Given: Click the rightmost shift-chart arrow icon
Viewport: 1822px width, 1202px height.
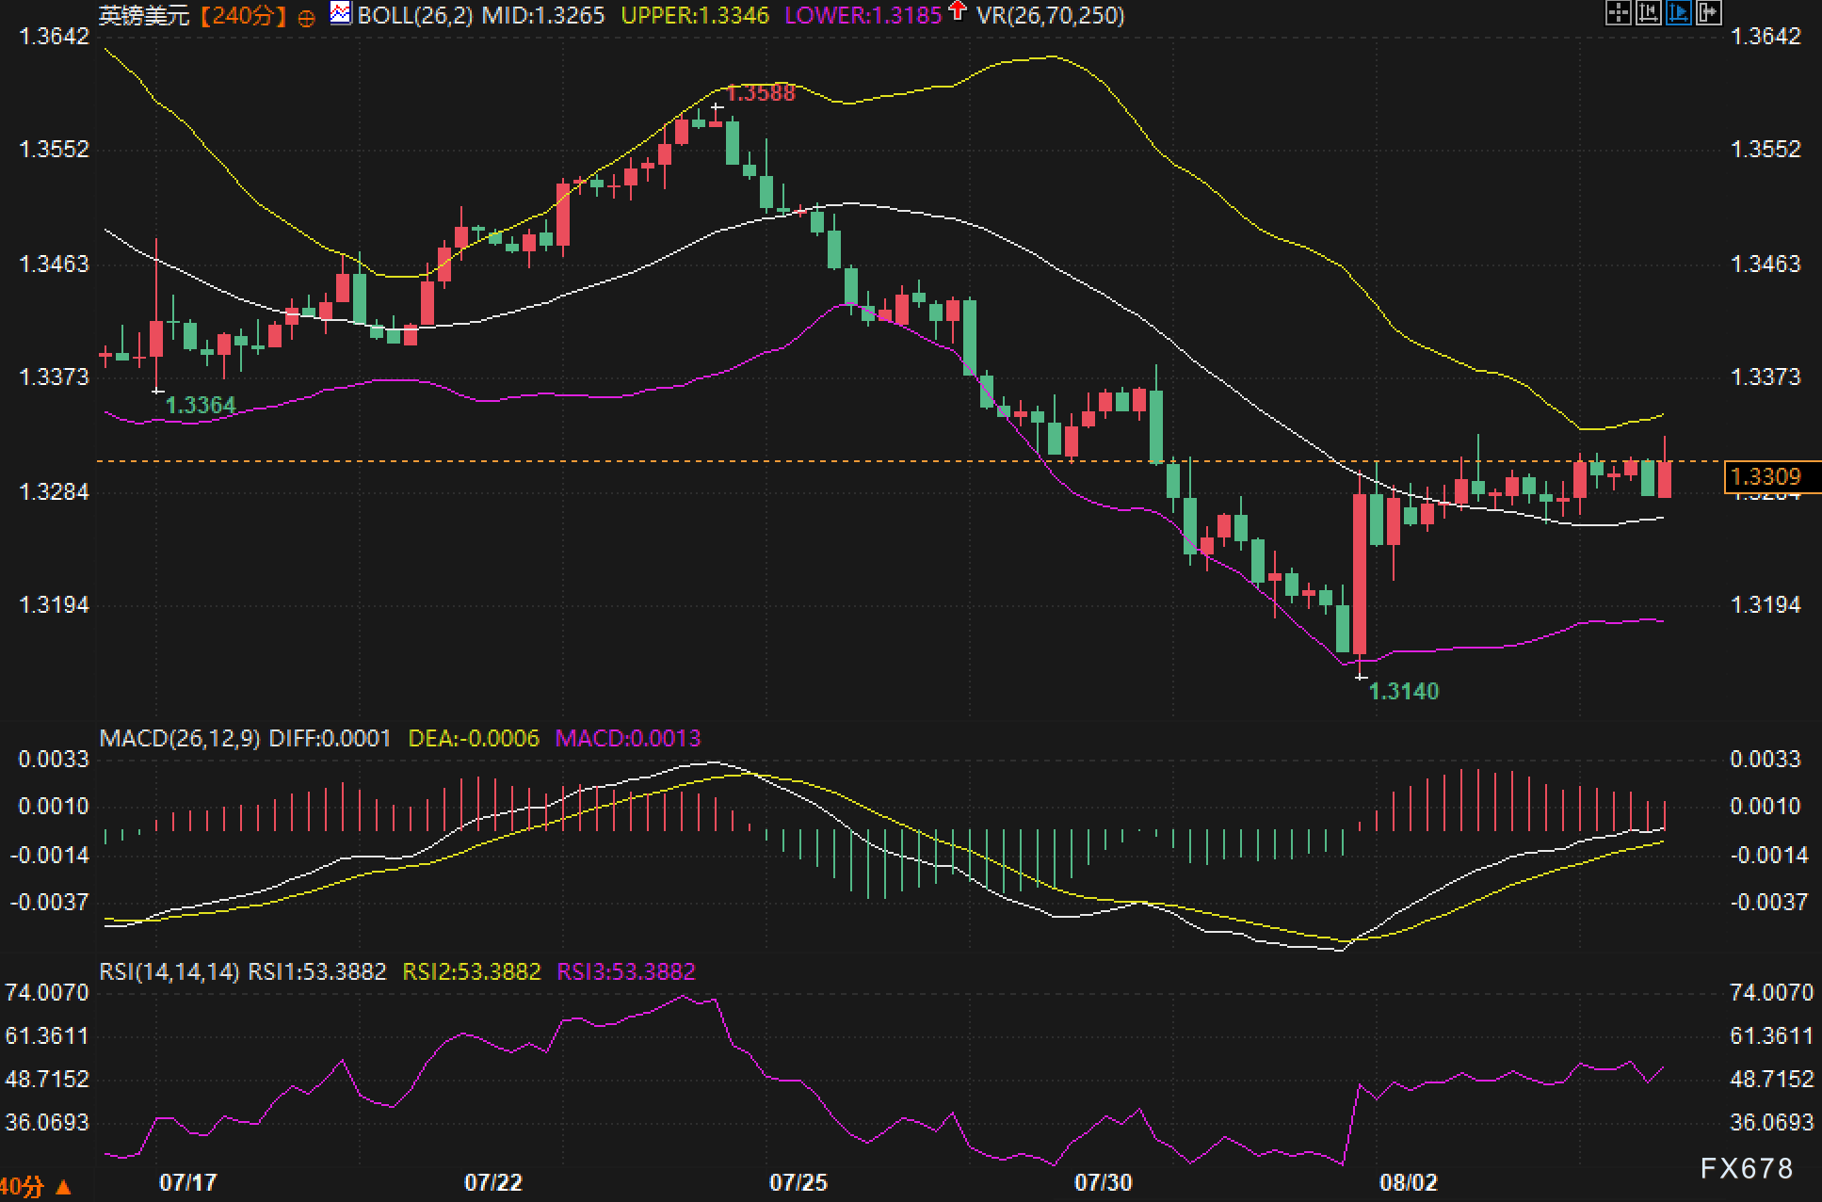Looking at the screenshot, I should (x=1708, y=12).
